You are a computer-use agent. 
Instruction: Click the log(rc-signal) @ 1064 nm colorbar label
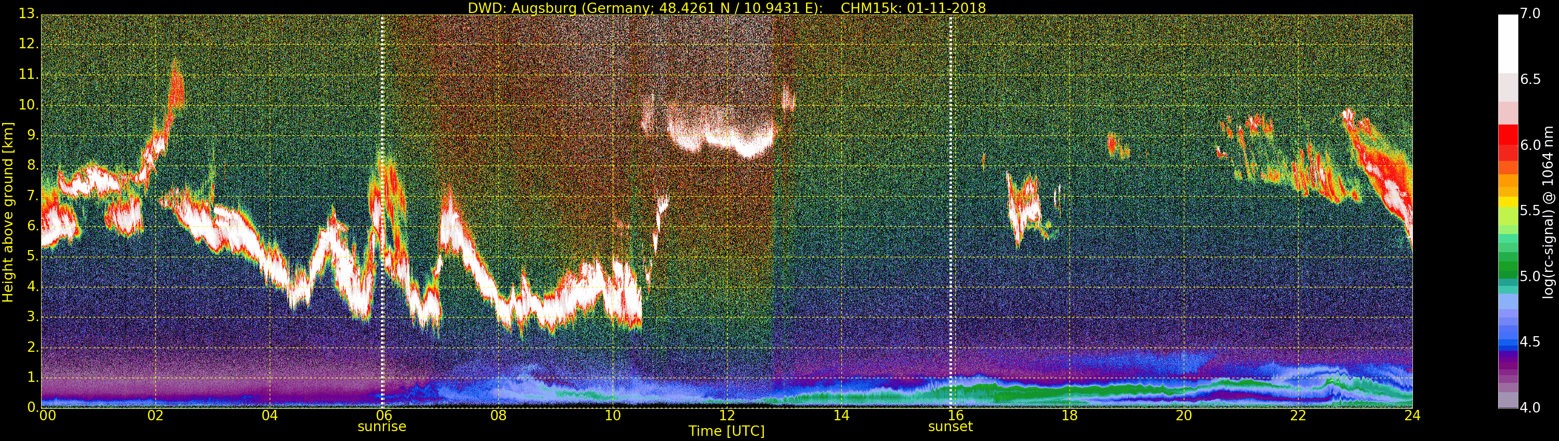click(x=1548, y=212)
